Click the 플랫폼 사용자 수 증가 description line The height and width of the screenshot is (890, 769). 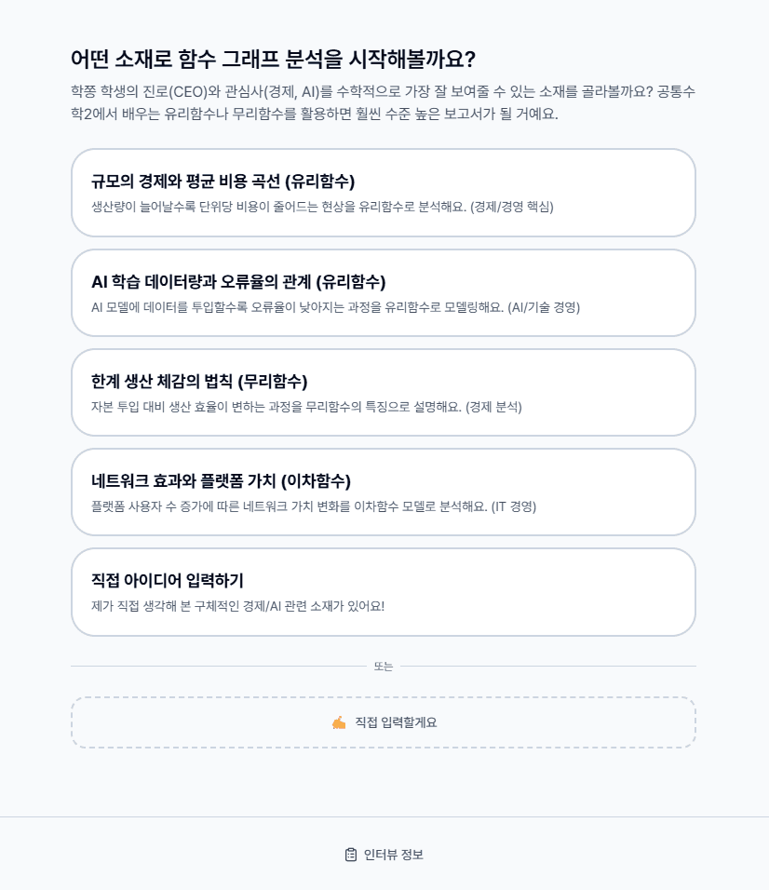tap(314, 506)
